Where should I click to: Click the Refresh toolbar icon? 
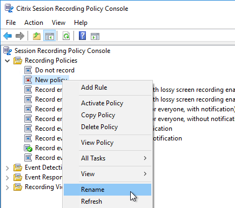pyautogui.click(x=66, y=36)
